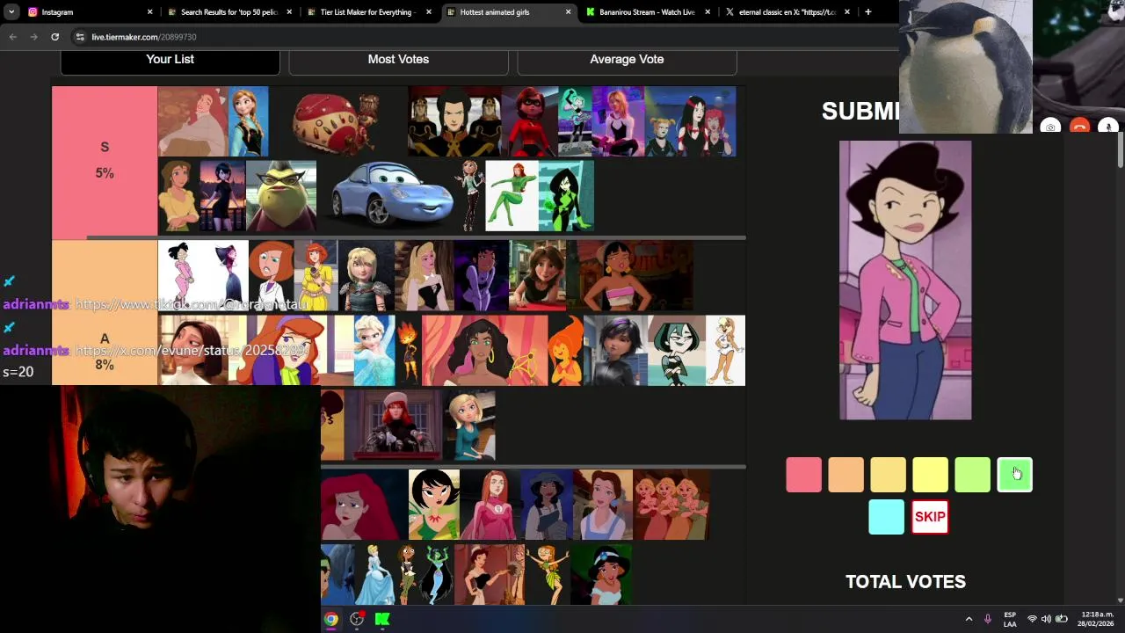The width and height of the screenshot is (1125, 633).
Task: Select the Lola Bunny thumbnail
Action: coord(725,351)
